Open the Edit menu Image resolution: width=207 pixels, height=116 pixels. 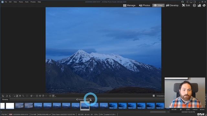click(10, 2)
